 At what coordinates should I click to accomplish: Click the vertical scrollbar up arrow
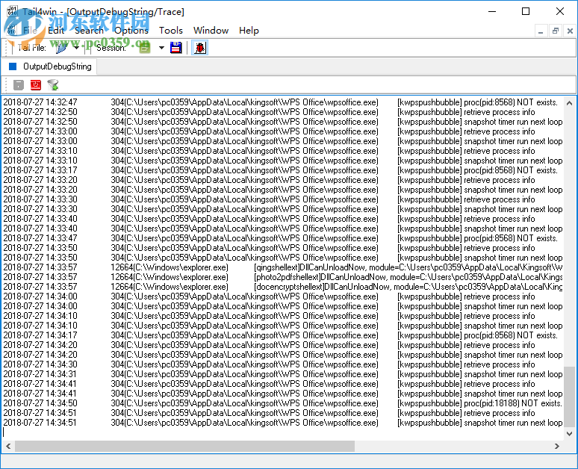(x=569, y=103)
